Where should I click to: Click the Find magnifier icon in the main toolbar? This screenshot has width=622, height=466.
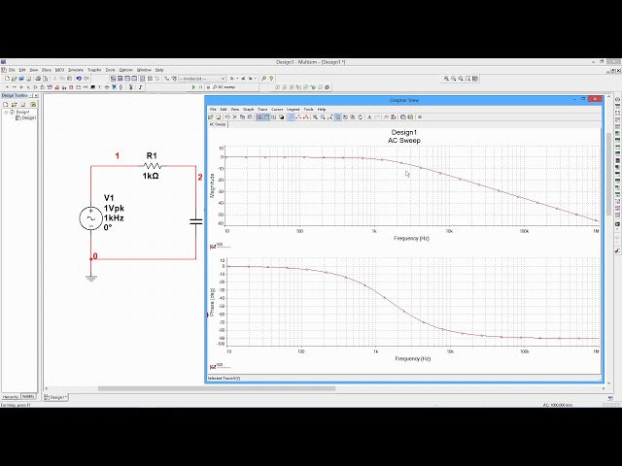click(263, 79)
